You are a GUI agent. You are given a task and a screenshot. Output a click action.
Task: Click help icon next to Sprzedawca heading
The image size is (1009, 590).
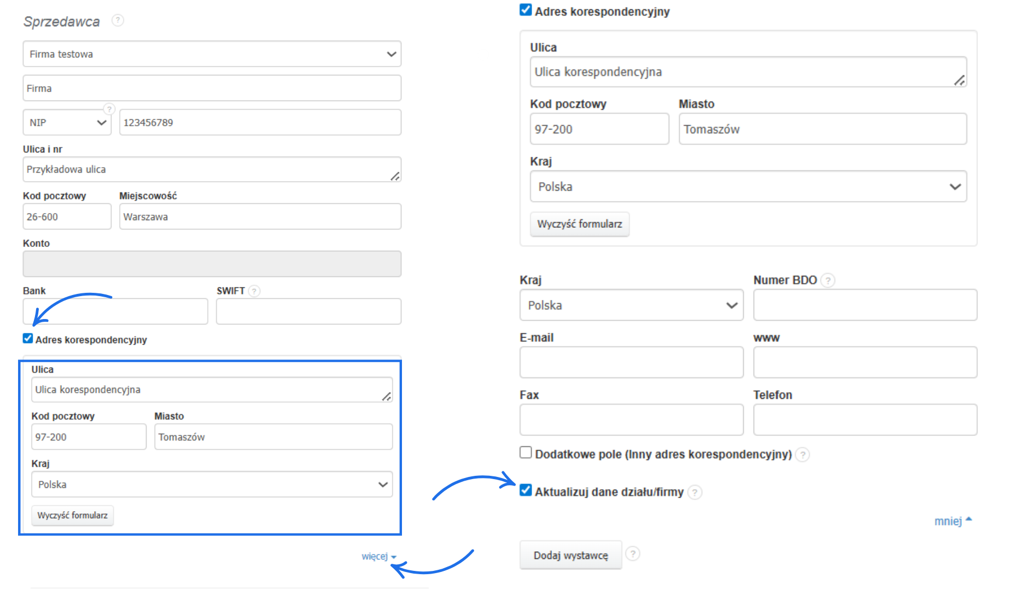(x=118, y=21)
